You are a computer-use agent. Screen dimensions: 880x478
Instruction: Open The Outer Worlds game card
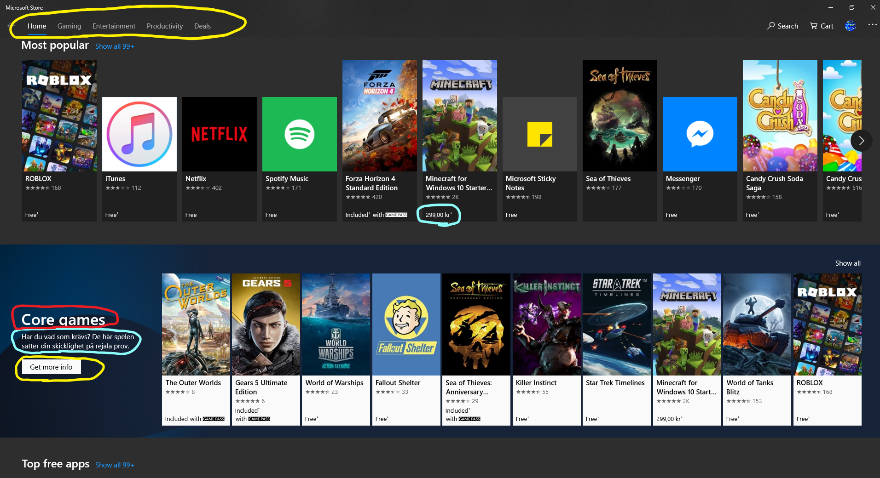pyautogui.click(x=196, y=349)
